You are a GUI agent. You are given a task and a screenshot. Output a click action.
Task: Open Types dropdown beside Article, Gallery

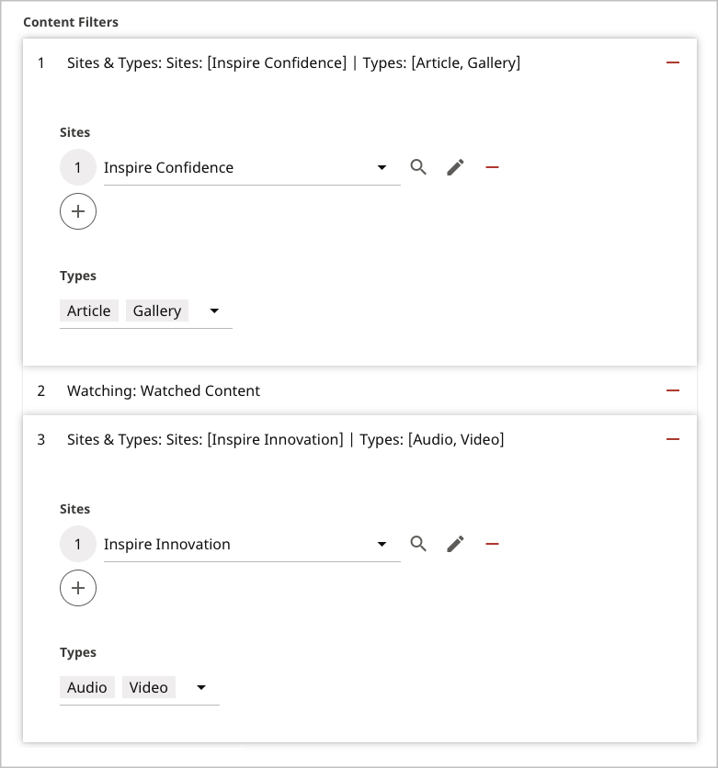pyautogui.click(x=214, y=311)
